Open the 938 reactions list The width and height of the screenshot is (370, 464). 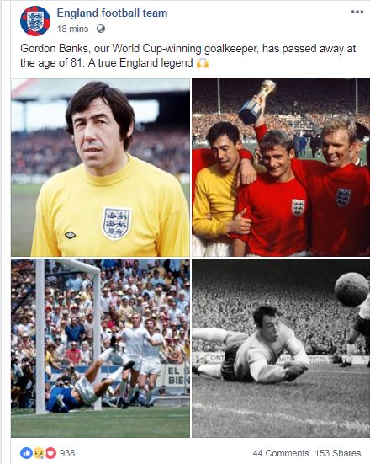(67, 453)
